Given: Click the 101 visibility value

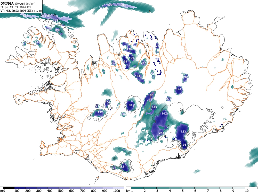Looking at the screenshot, I should 131,58.
